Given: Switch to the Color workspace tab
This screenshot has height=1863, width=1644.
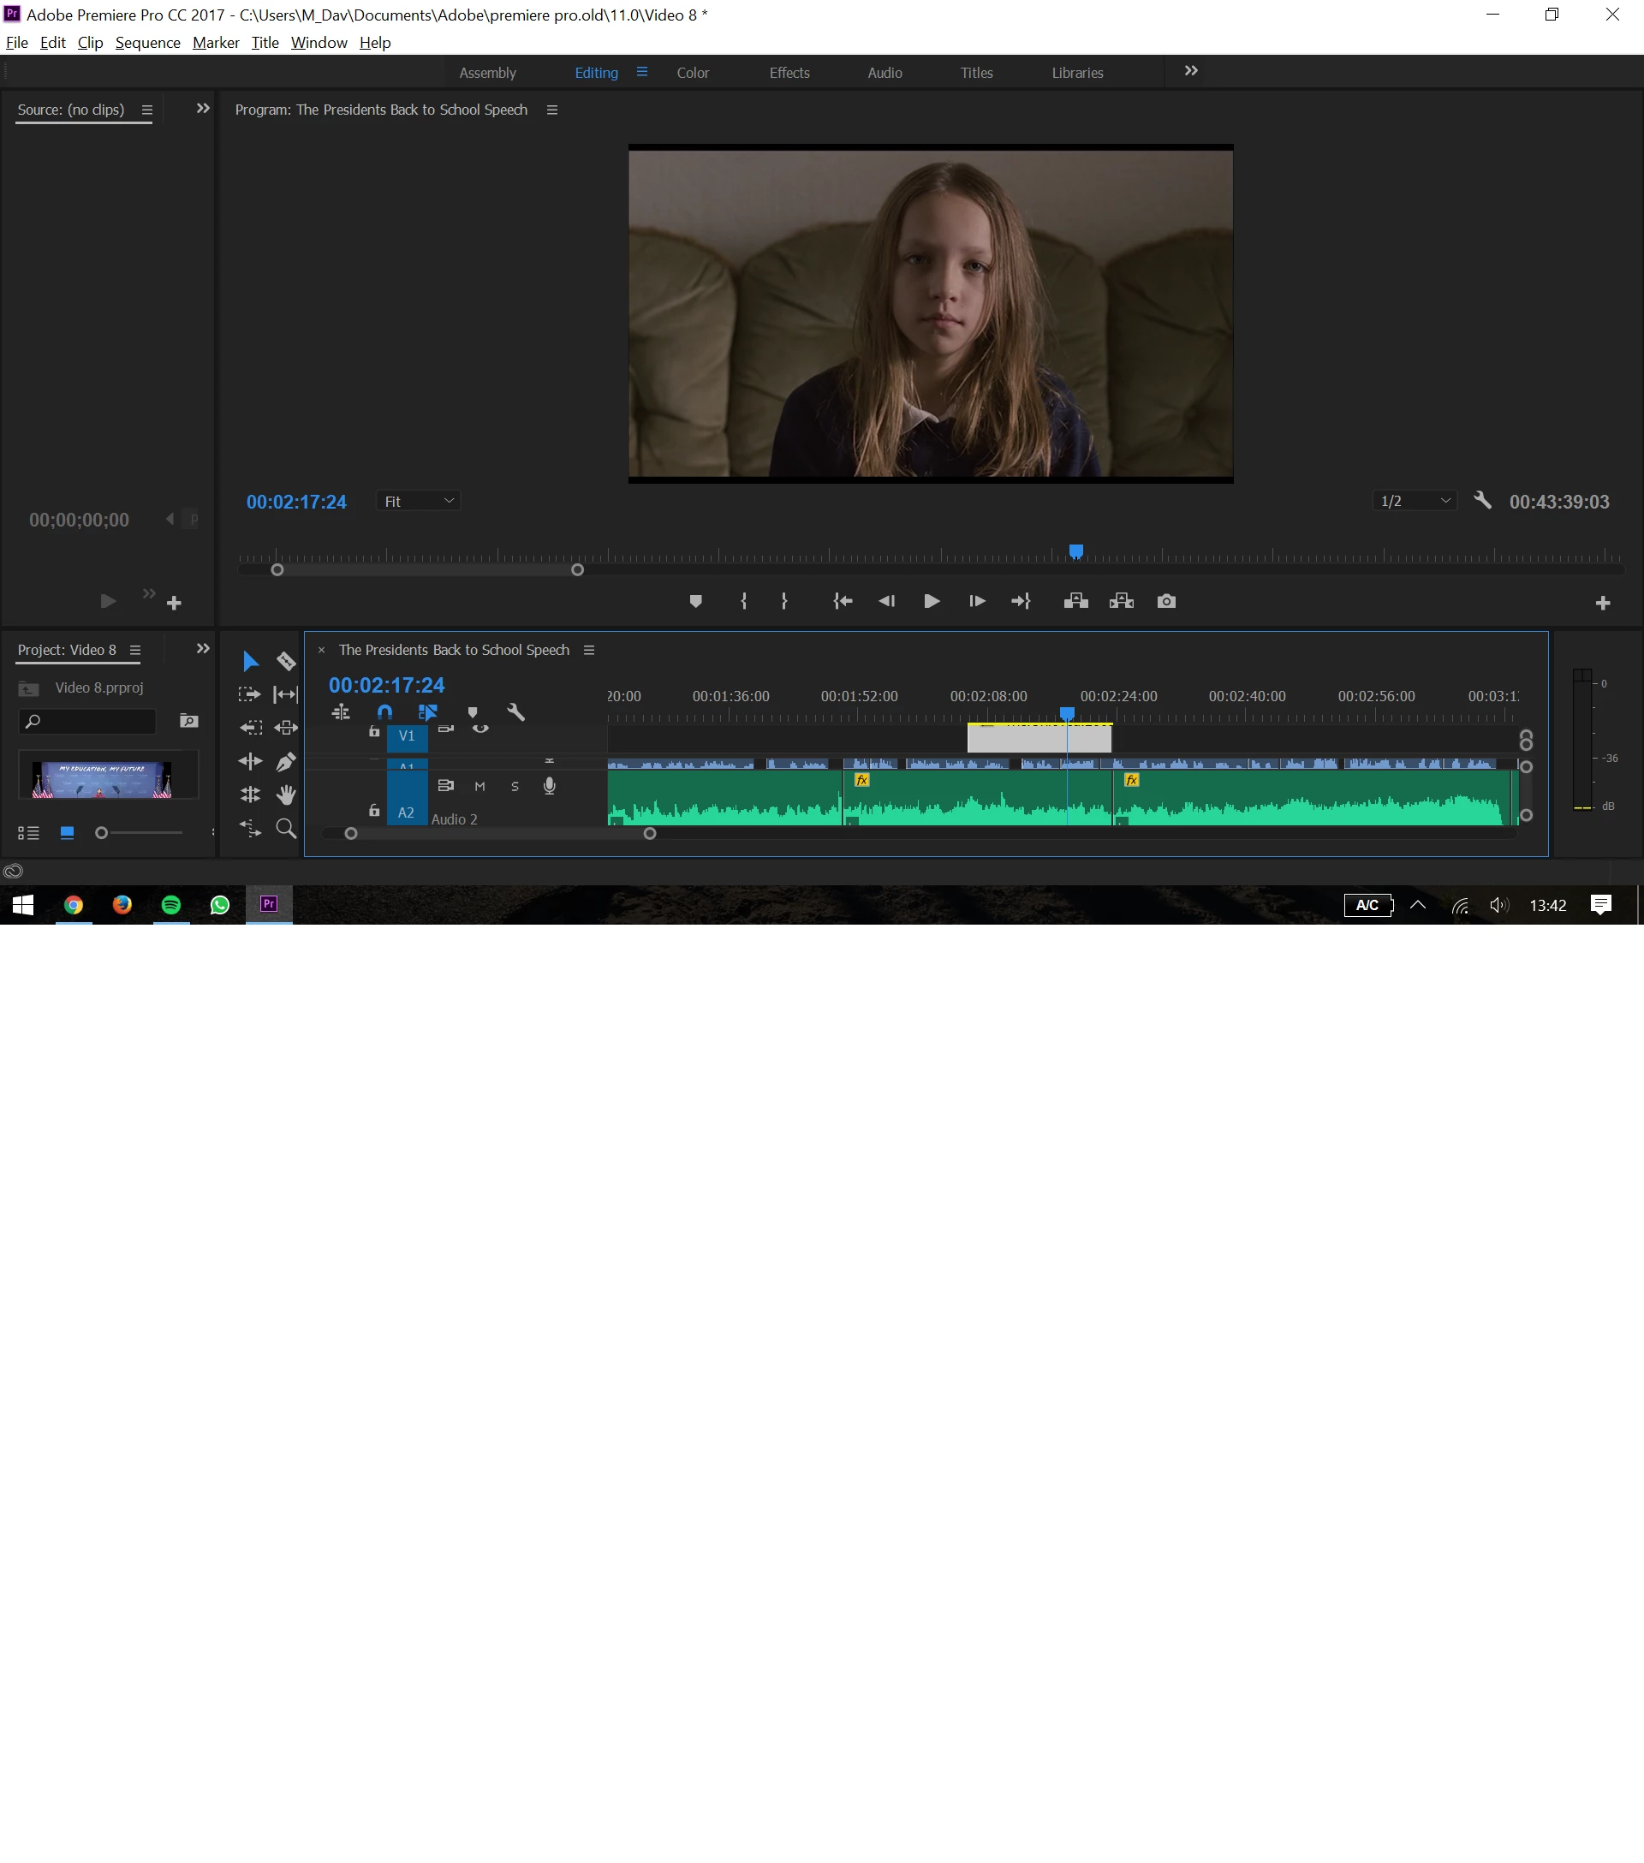Looking at the screenshot, I should pyautogui.click(x=693, y=73).
